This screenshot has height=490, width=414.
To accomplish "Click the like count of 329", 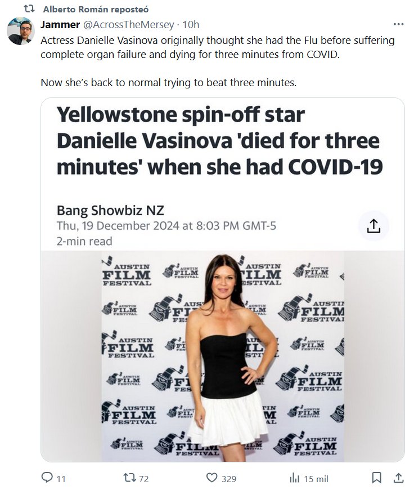I will click(x=228, y=479).
